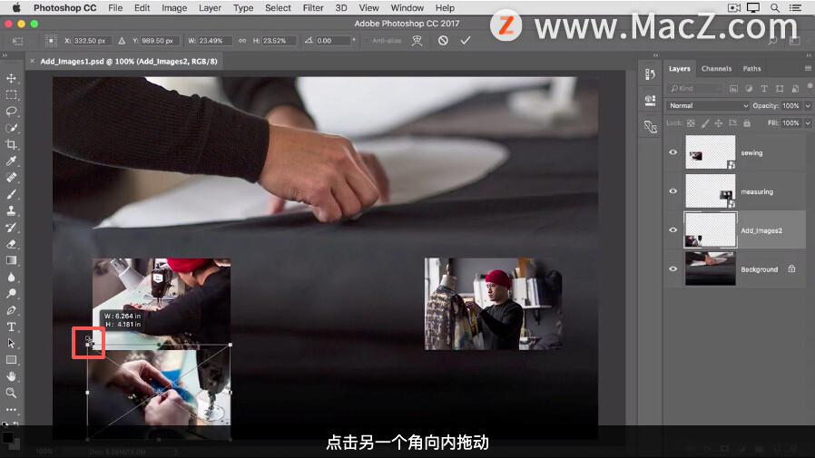Open the Filter menu
This screenshot has height=458, width=815.
313,8
